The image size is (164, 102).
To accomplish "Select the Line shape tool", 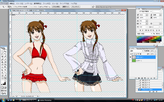I will [5, 73].
